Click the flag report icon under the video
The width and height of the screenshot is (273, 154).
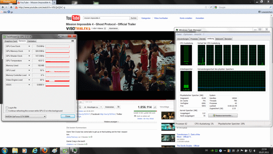118,107
